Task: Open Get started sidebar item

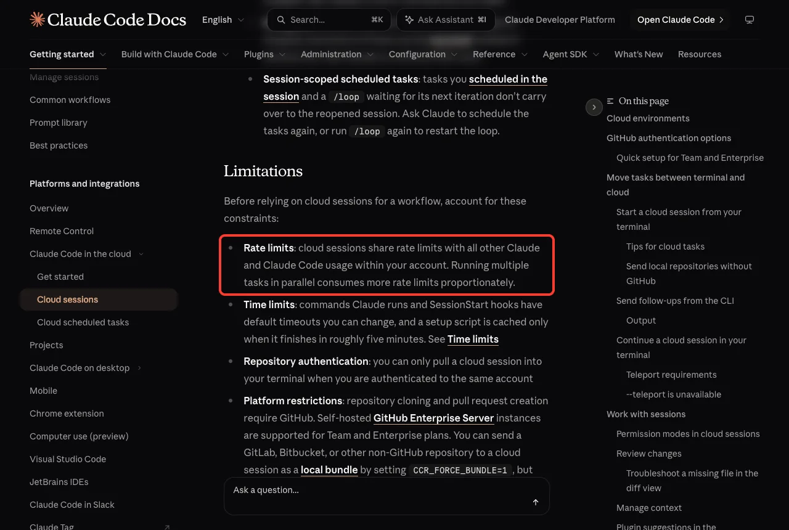Action: (60, 277)
